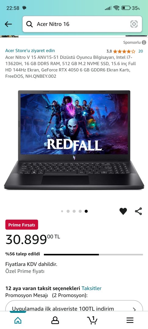Open the shopping cart icon
Viewport: 148px width, 329px height.
[x=92, y=320]
